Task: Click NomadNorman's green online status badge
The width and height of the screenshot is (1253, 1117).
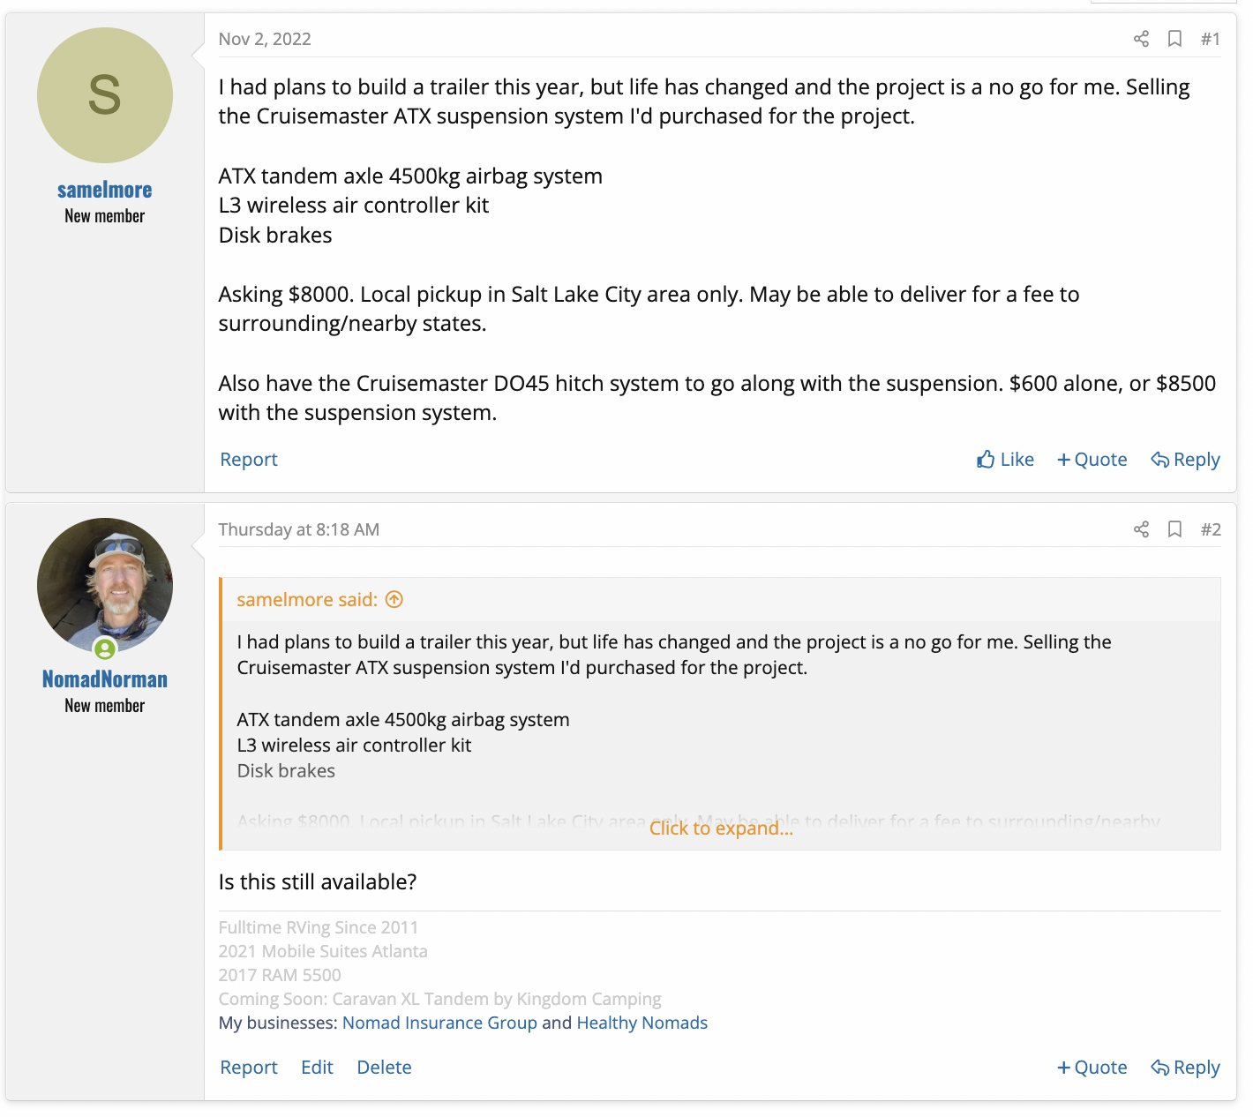Action: pyautogui.click(x=105, y=649)
